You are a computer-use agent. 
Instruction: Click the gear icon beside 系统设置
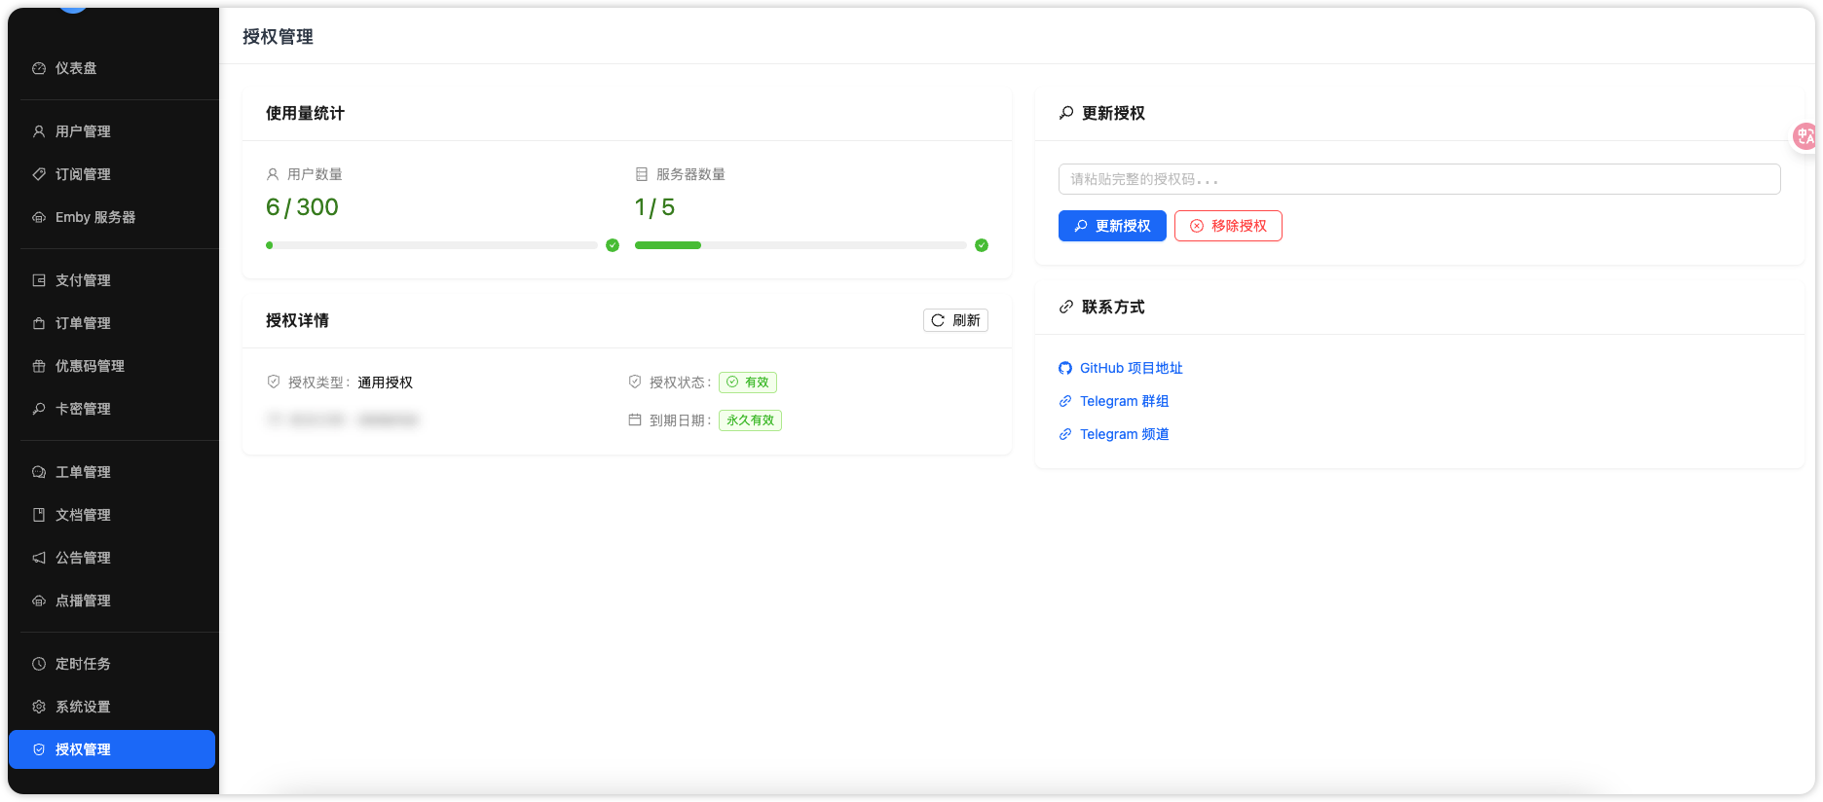(39, 707)
